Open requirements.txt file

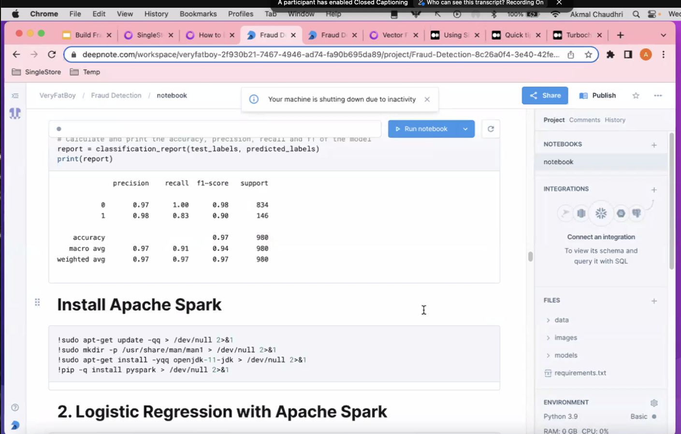pos(580,373)
